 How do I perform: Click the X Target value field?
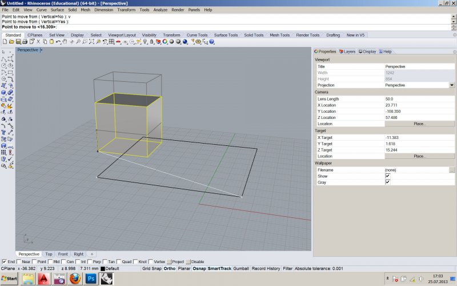(419, 137)
